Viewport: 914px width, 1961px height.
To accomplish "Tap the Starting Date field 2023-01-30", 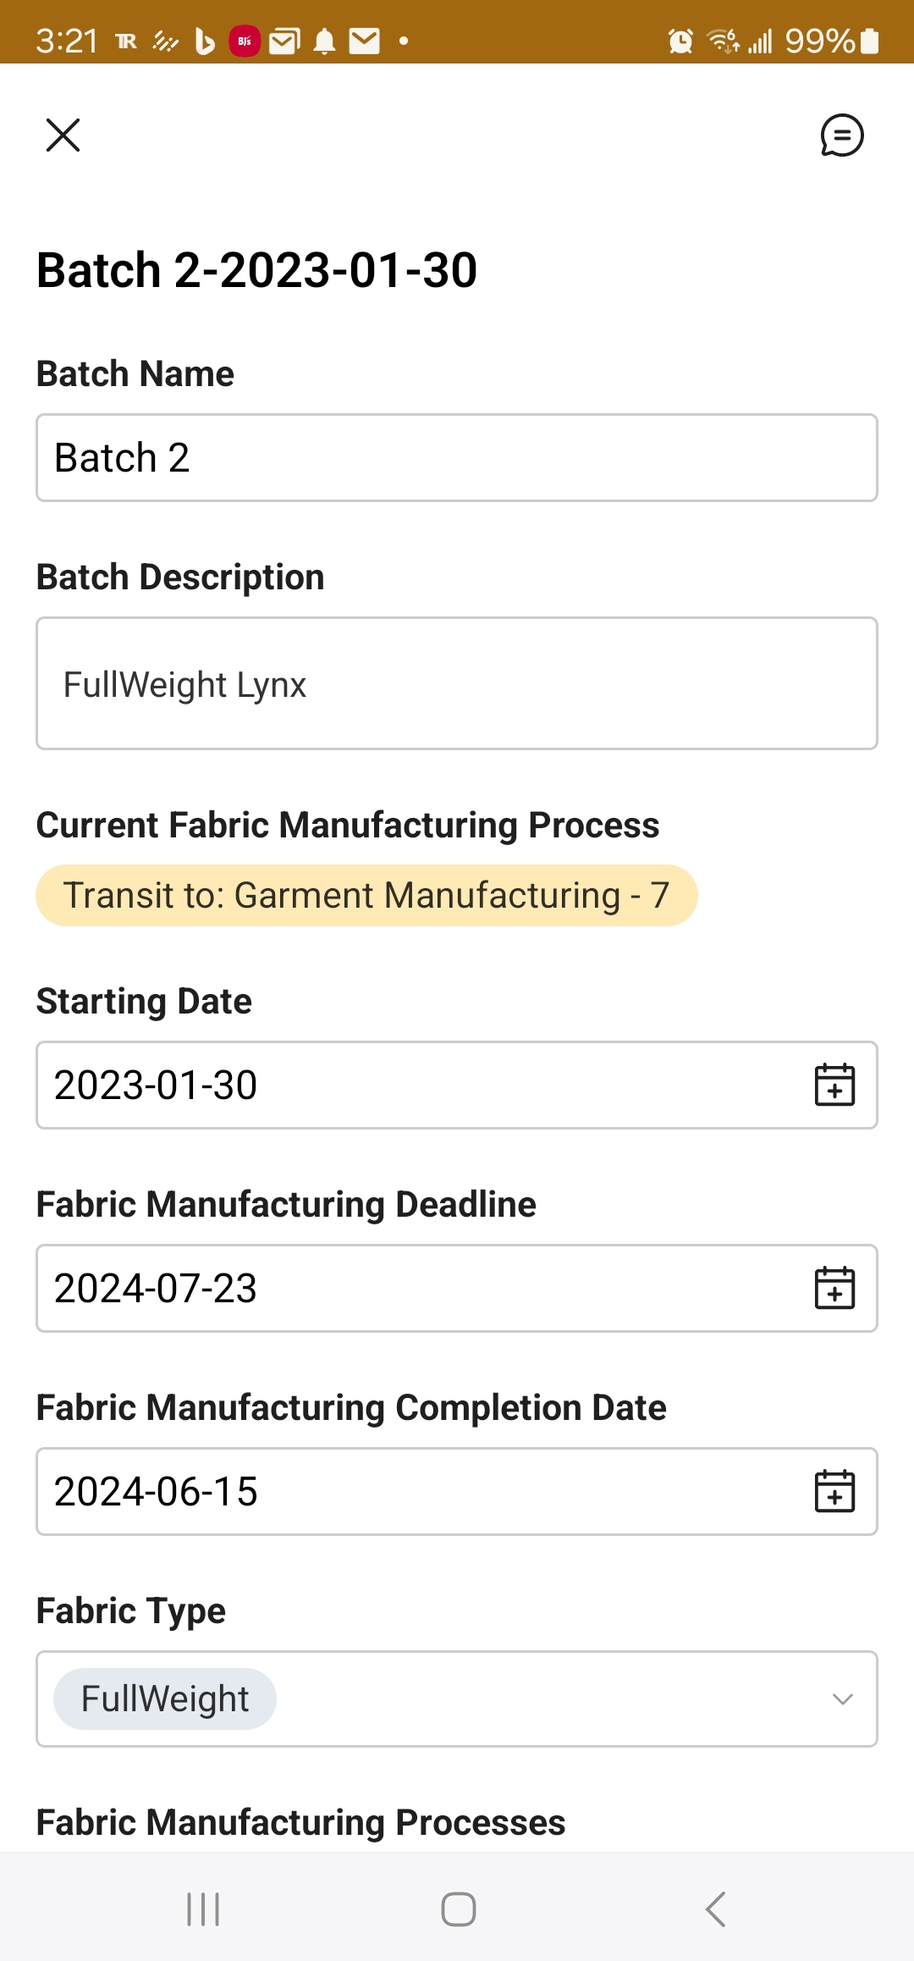I will (x=406, y=1085).
